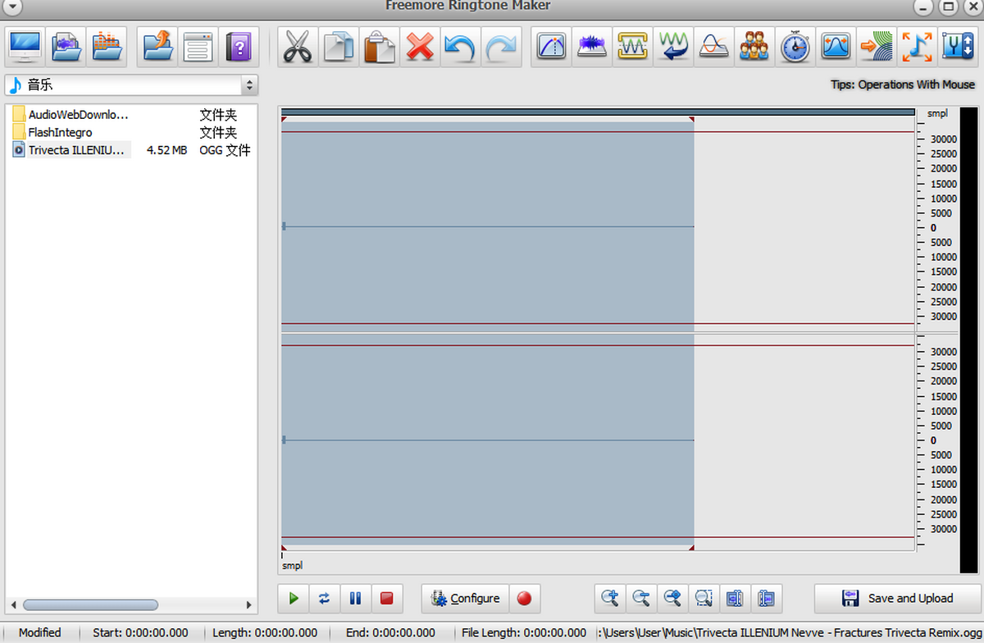
Task: Click the purple waveform effect icon
Action: point(592,46)
